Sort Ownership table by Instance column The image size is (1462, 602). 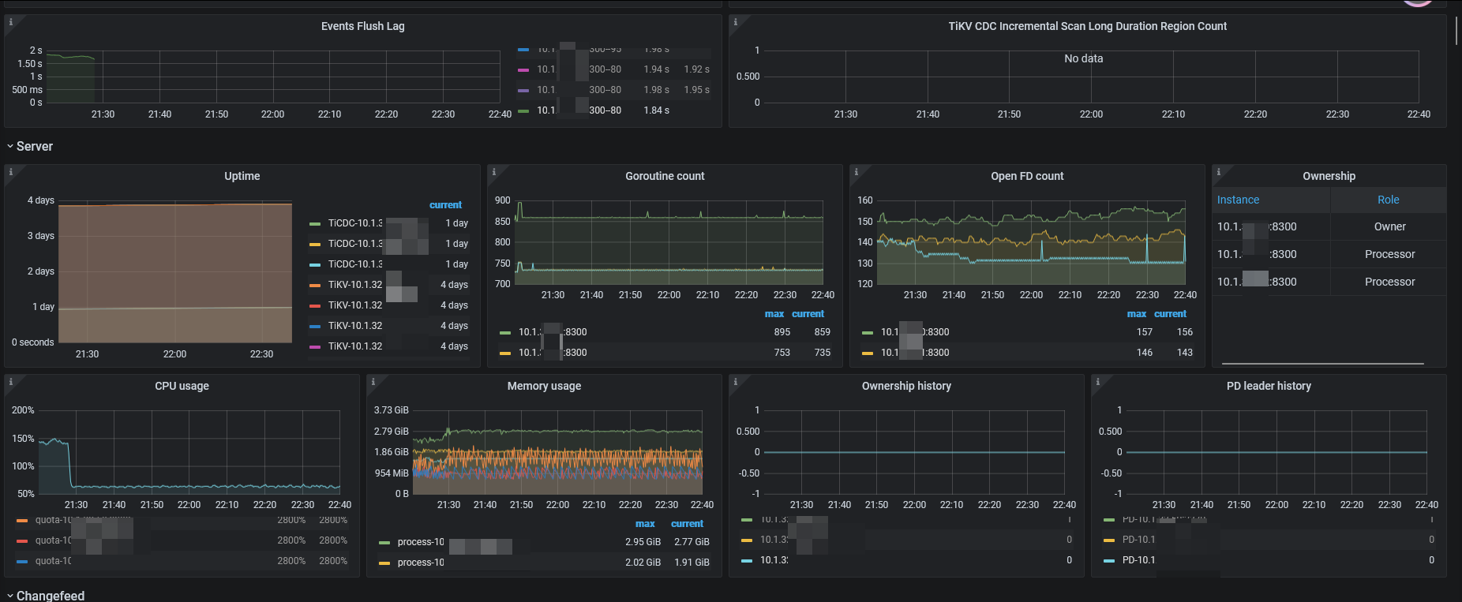[1238, 200]
